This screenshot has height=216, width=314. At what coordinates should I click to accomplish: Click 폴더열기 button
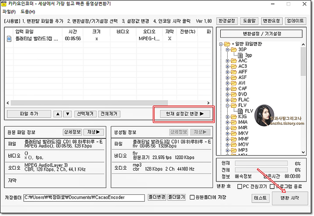[x=177, y=197]
